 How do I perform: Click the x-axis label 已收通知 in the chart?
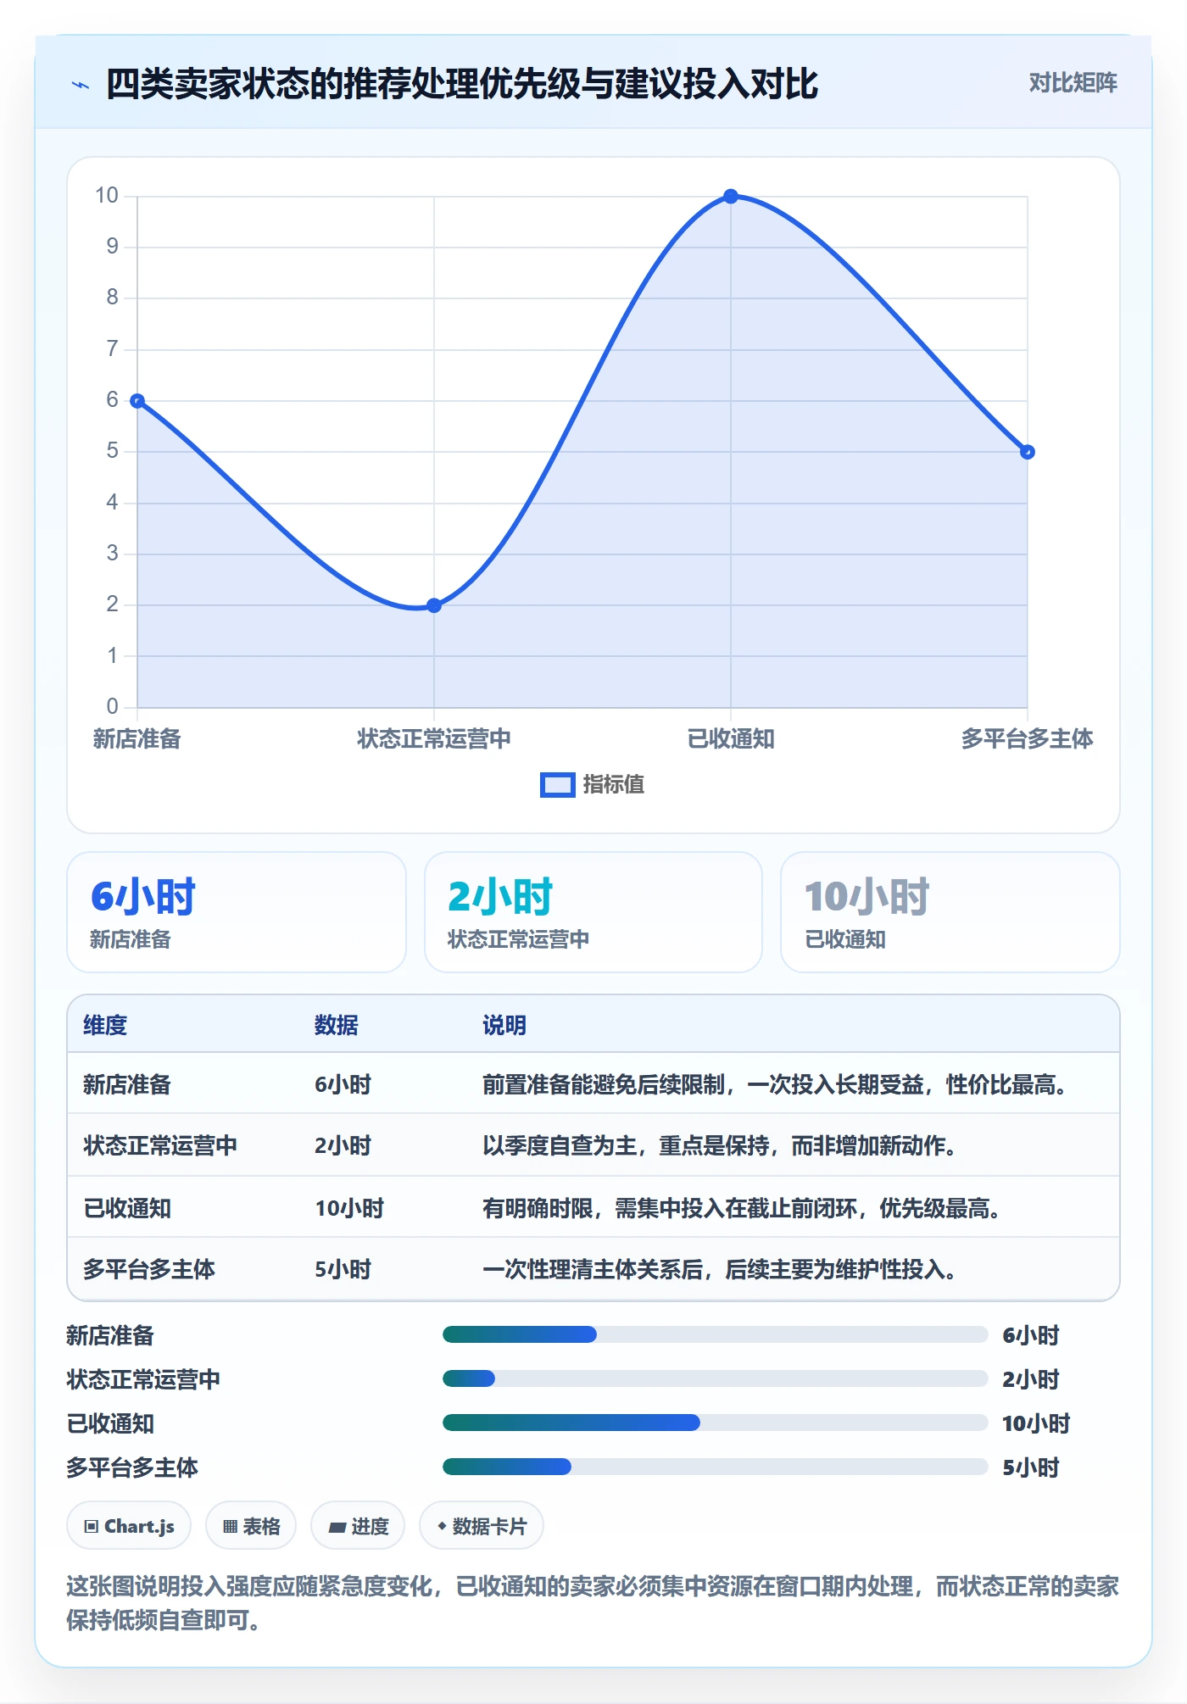click(x=731, y=738)
